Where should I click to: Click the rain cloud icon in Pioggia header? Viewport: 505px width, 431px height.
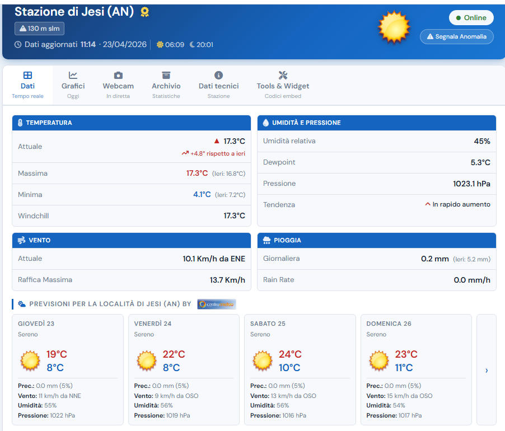point(266,240)
